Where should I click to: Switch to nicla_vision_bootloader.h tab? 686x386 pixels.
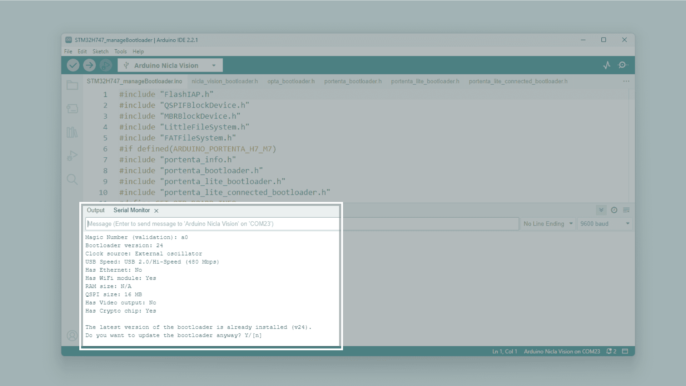click(x=224, y=81)
